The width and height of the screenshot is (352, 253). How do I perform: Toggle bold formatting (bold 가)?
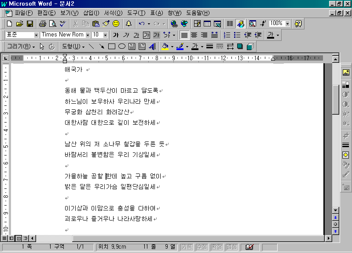pyautogui.click(x=116, y=35)
